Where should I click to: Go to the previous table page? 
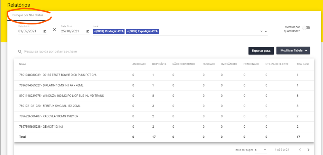coord(300,150)
